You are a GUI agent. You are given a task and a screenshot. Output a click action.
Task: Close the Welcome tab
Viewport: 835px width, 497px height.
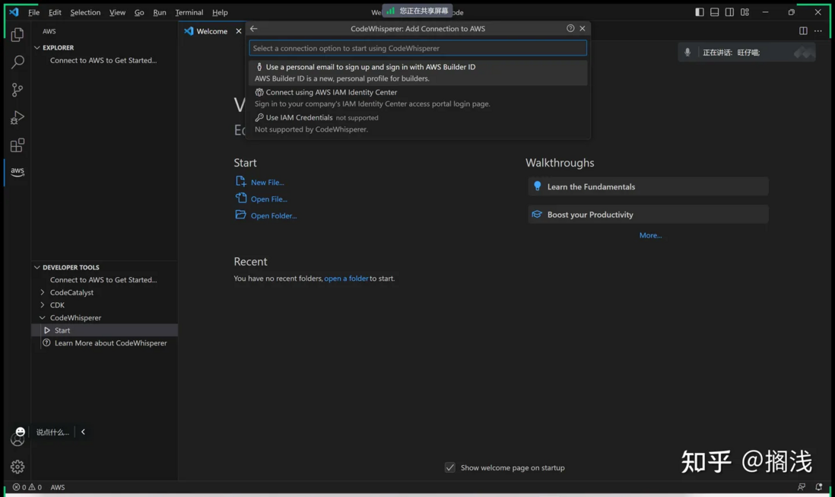[239, 31]
